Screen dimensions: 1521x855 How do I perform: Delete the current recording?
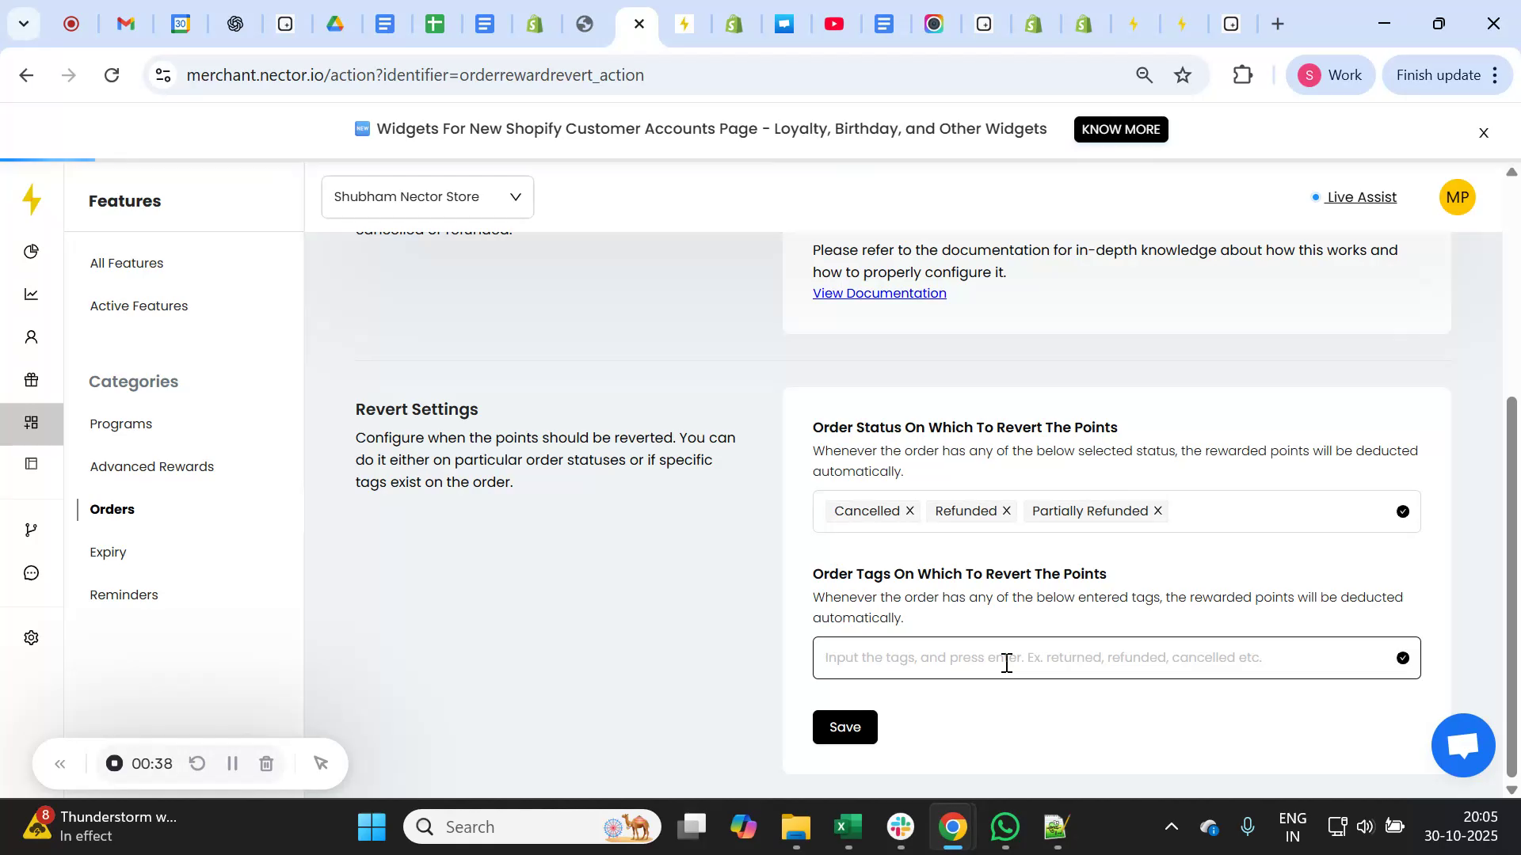(266, 763)
